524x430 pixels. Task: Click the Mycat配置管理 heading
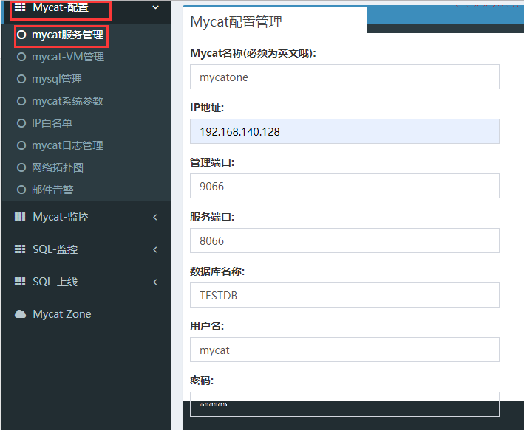(237, 22)
